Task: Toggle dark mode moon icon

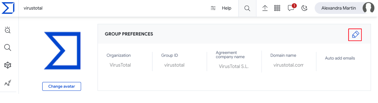Action: pyautogui.click(x=305, y=8)
